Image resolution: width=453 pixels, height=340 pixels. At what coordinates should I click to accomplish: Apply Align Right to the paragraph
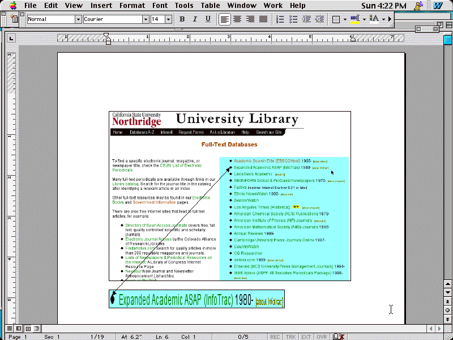[x=250, y=19]
